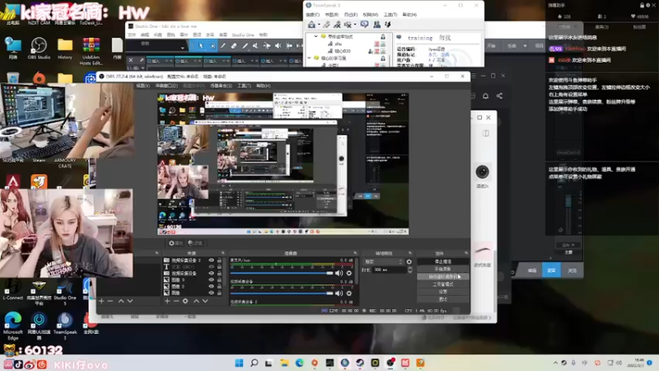The width and height of the screenshot is (659, 371).
Task: Click TeamSpeak mute microphone toolbar icon
Action: click(337, 25)
